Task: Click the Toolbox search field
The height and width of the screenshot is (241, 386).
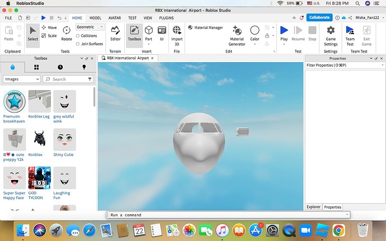Action: [70, 79]
